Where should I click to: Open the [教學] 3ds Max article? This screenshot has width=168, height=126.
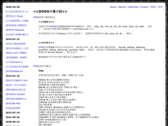click(13, 104)
